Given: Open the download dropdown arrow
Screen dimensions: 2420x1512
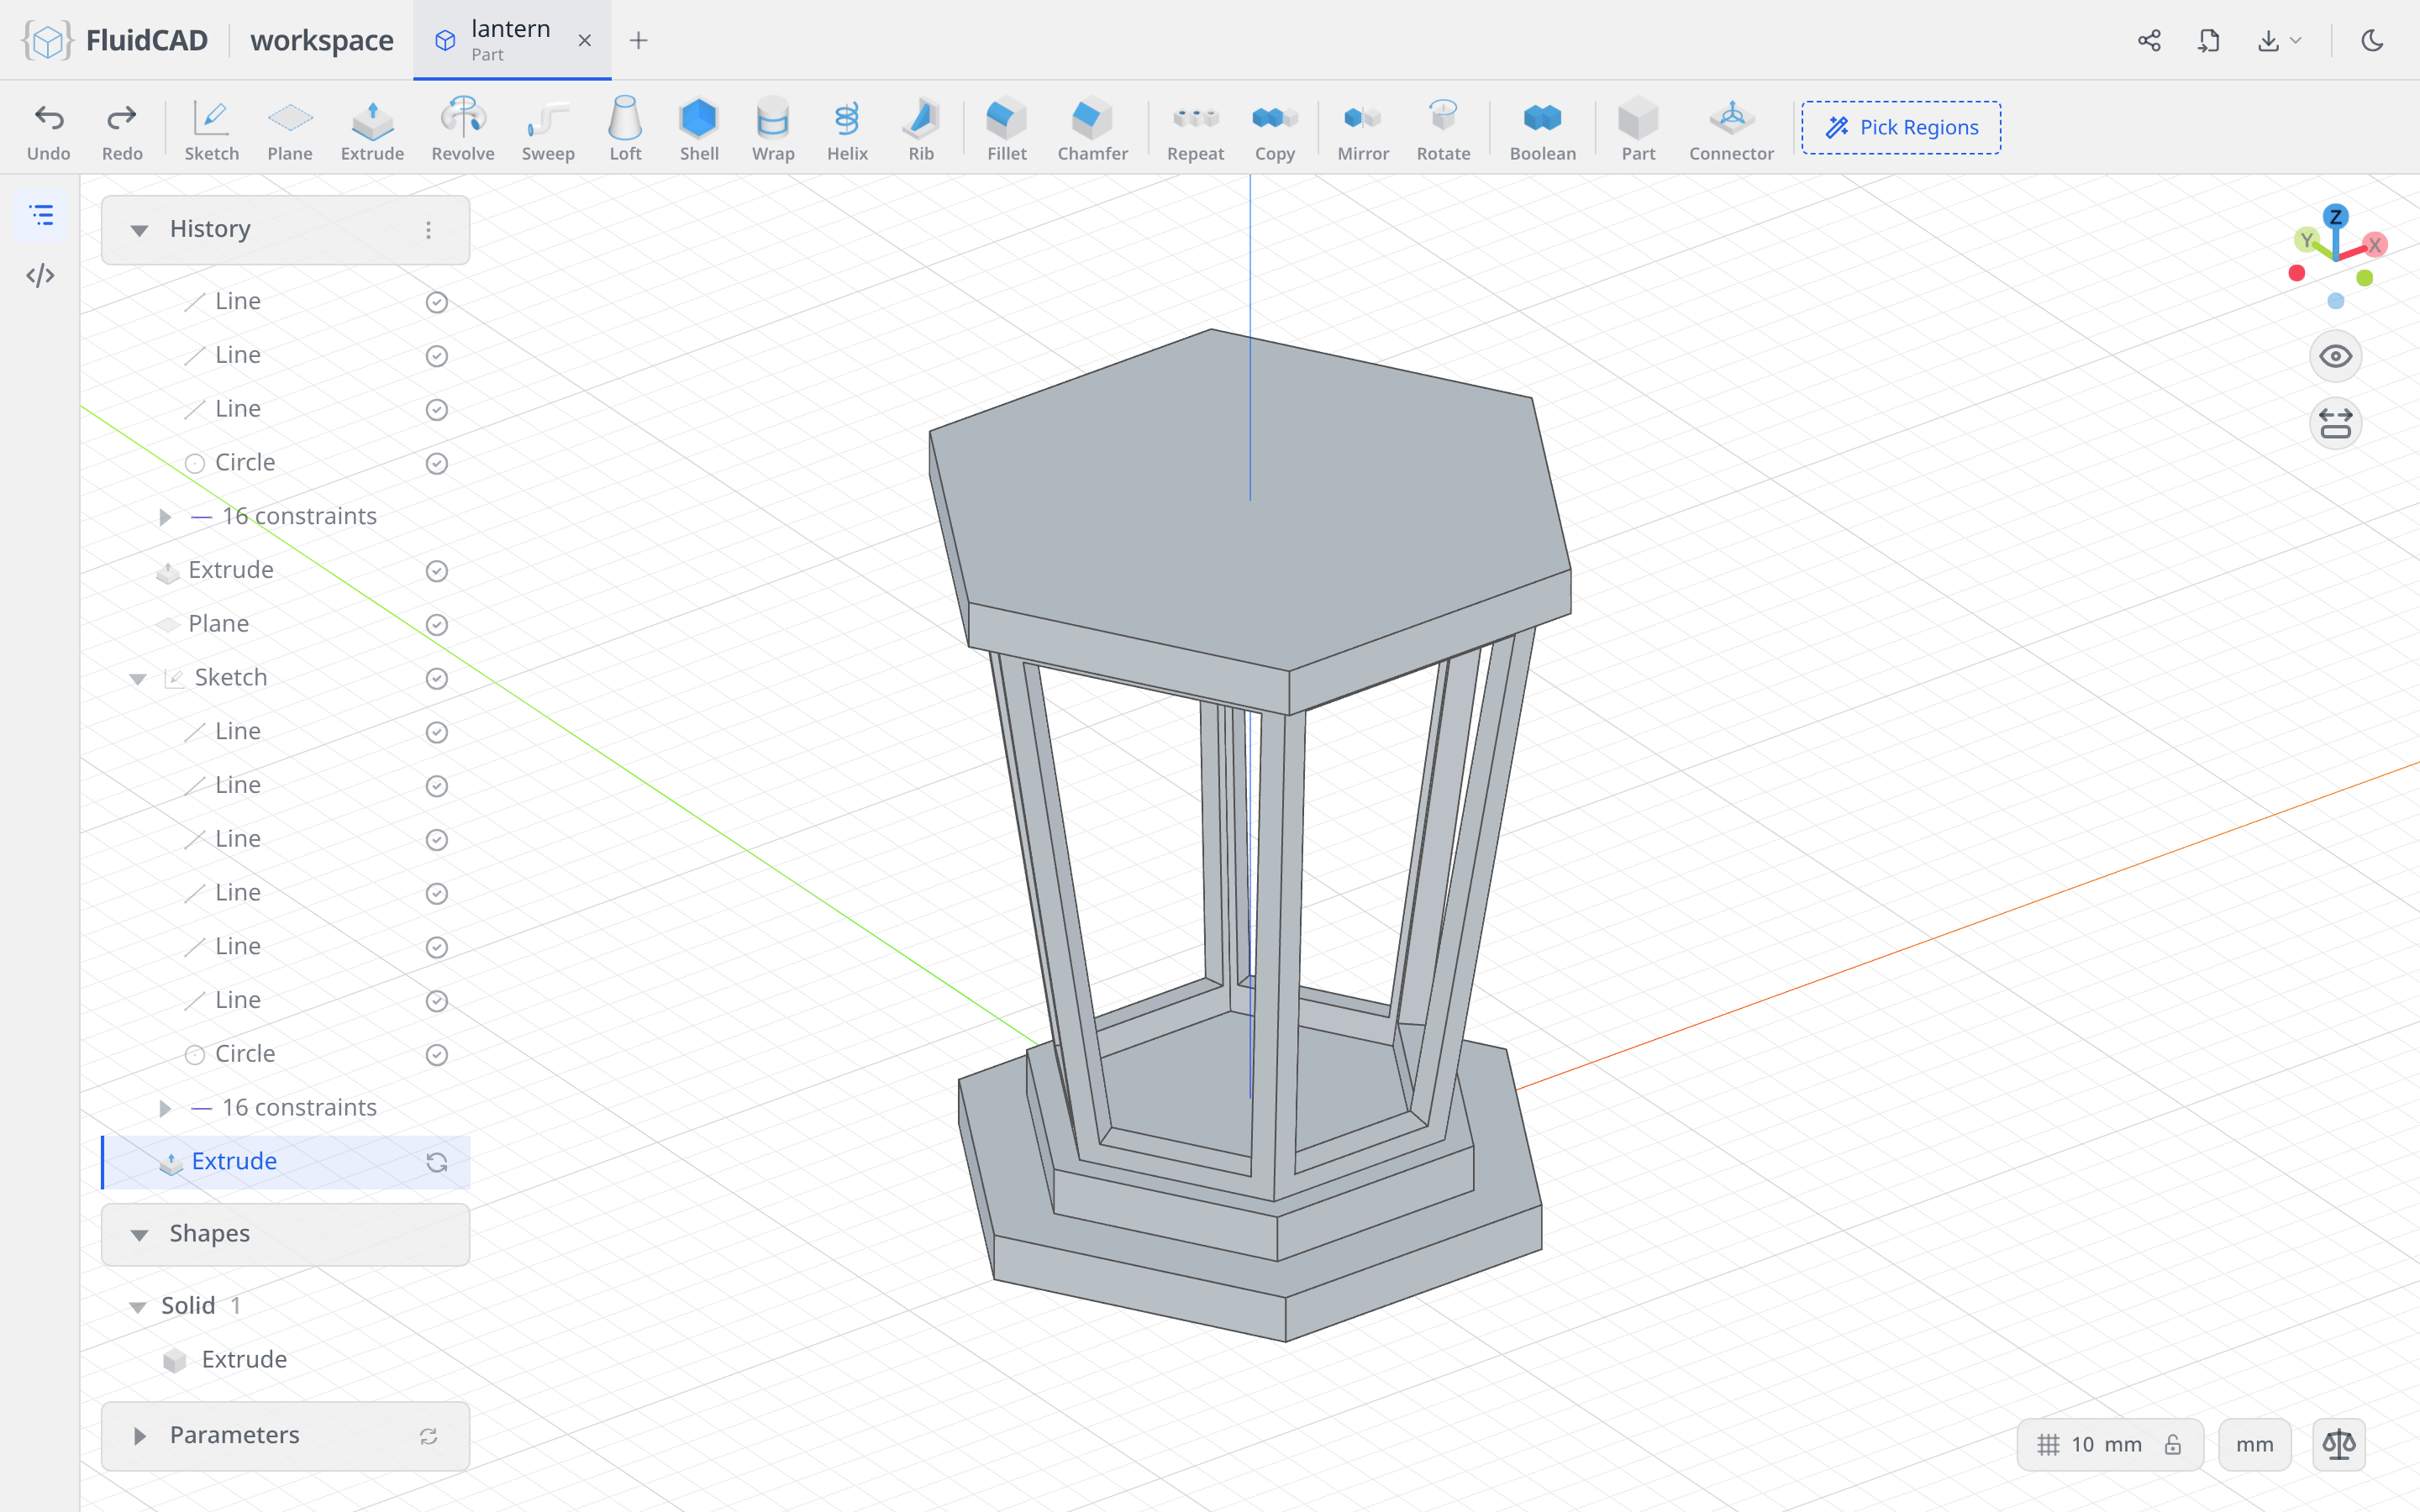Looking at the screenshot, I should (x=2296, y=40).
